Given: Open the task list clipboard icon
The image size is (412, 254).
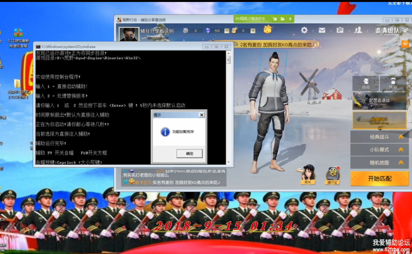Looking at the screenshot, I should tap(340, 30).
